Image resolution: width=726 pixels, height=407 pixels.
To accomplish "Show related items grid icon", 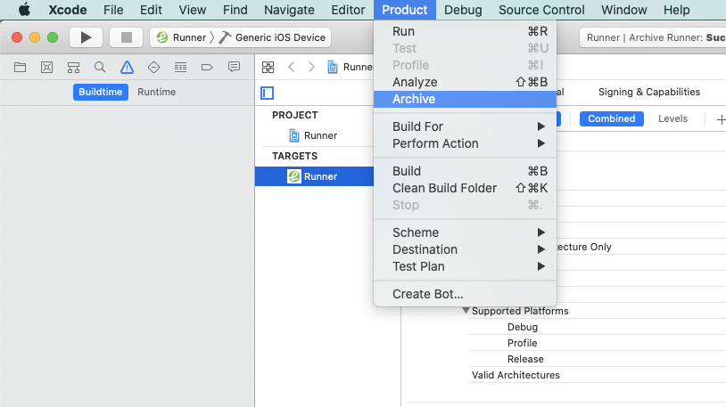I will tap(268, 67).
